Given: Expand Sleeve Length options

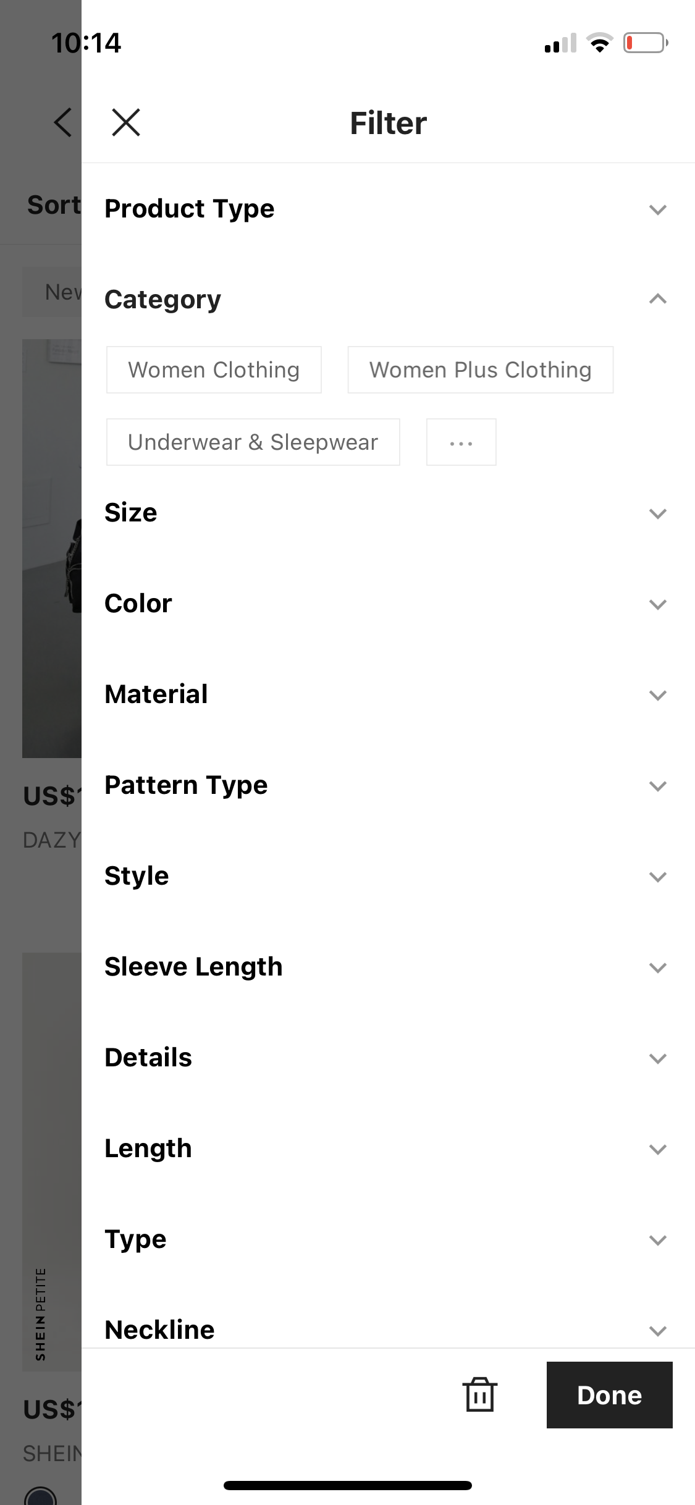Looking at the screenshot, I should point(657,967).
